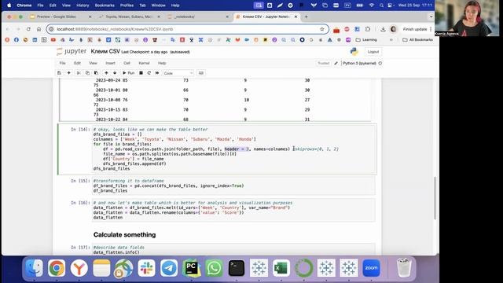Click the Finish update button
503x283 pixels.
(415, 29)
